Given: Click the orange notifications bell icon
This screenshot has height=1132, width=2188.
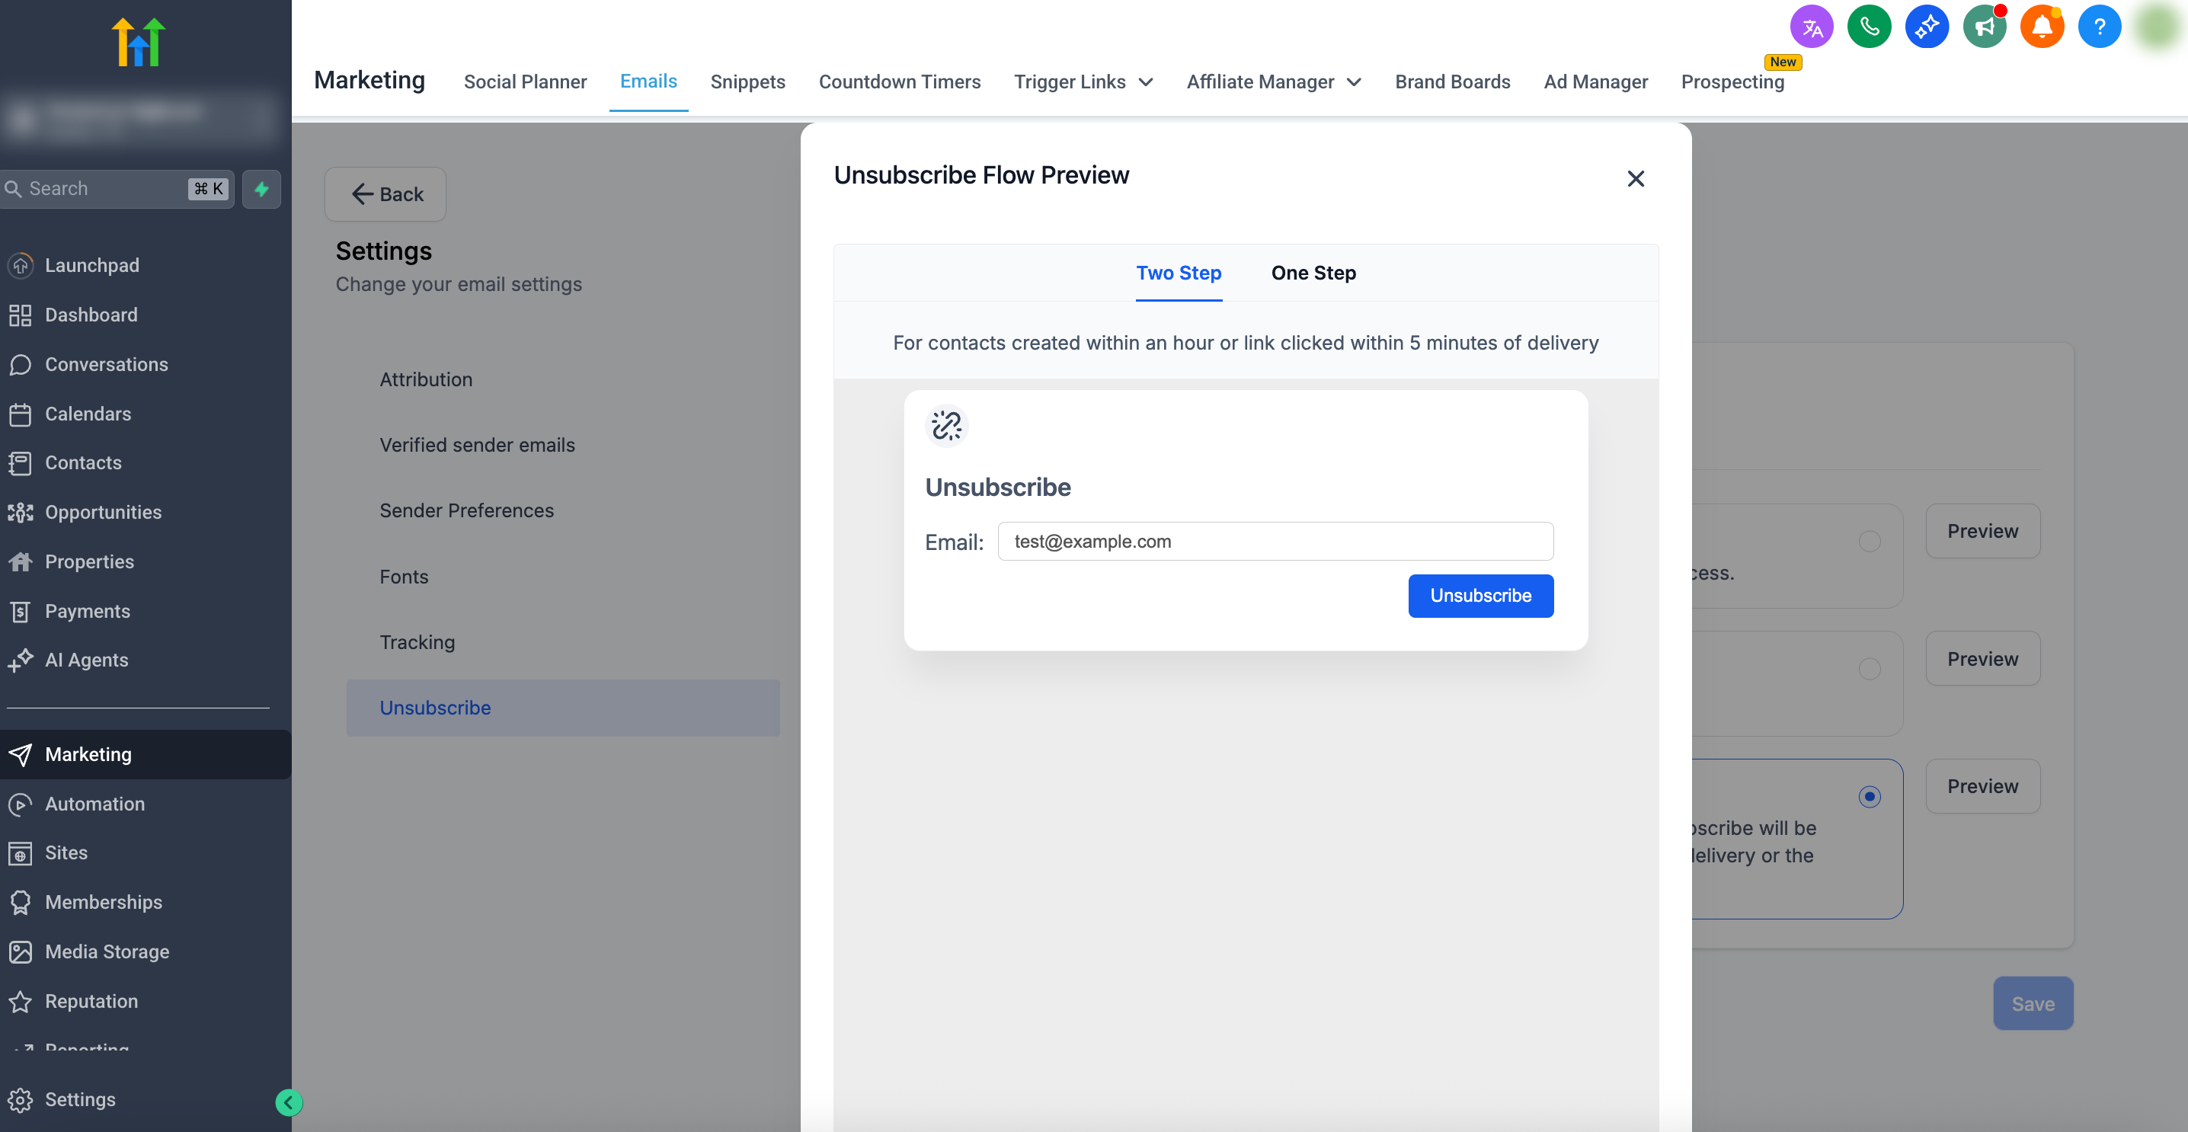Looking at the screenshot, I should 2041,27.
